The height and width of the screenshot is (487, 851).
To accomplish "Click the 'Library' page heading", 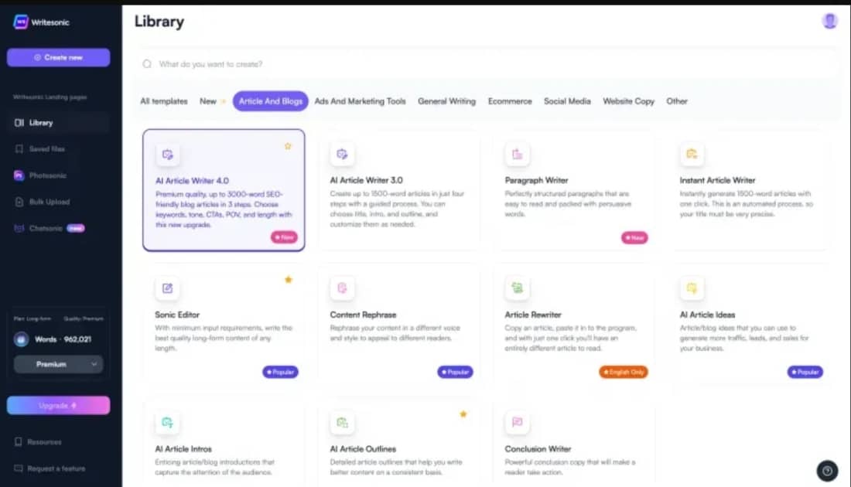I will [159, 22].
